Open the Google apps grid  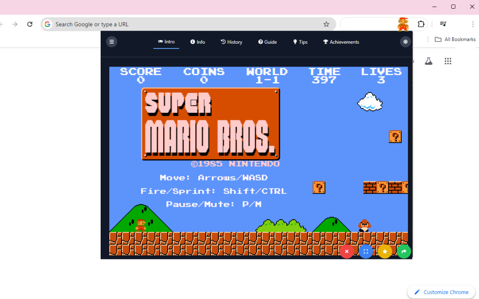pos(448,61)
